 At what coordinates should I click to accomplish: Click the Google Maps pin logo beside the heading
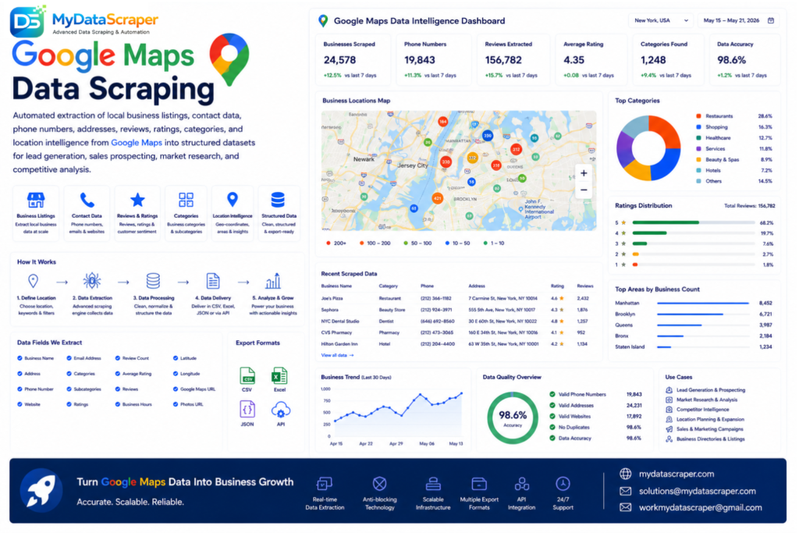tap(229, 59)
